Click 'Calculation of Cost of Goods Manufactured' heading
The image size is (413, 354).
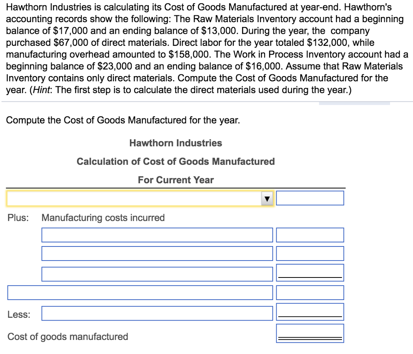(176, 161)
